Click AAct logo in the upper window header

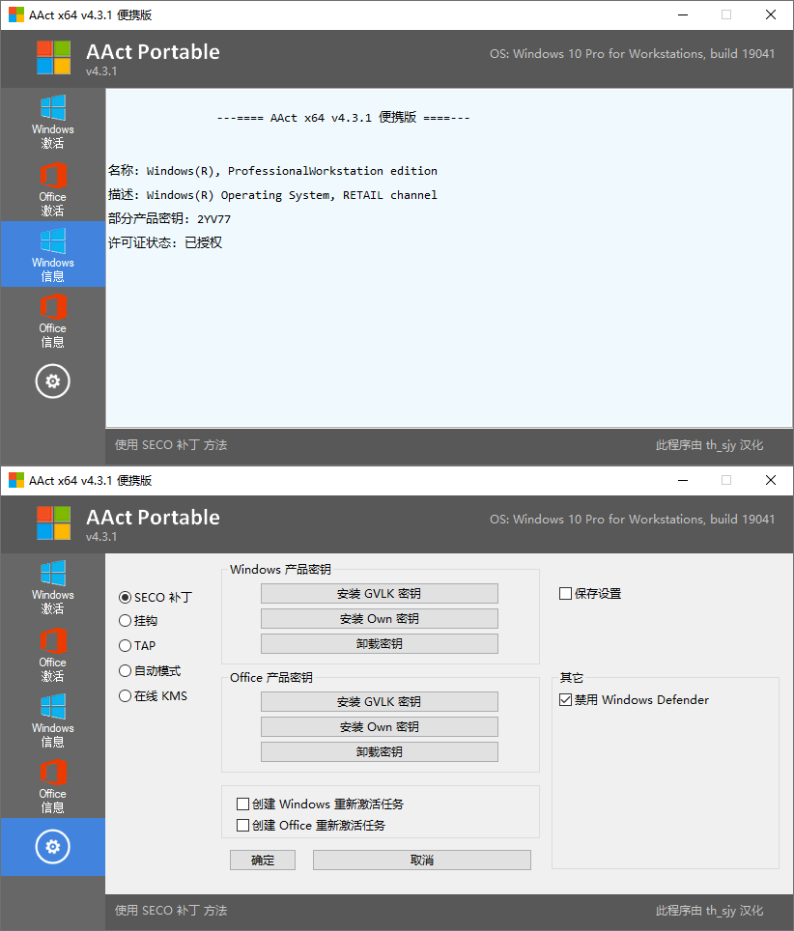53,58
